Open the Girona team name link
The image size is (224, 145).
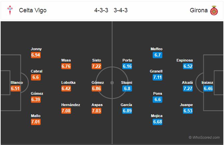click(199, 10)
